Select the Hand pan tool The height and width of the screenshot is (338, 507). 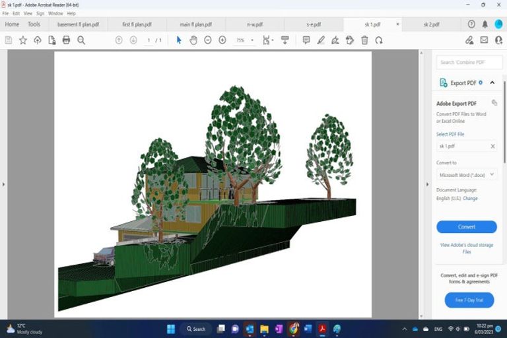[193, 40]
